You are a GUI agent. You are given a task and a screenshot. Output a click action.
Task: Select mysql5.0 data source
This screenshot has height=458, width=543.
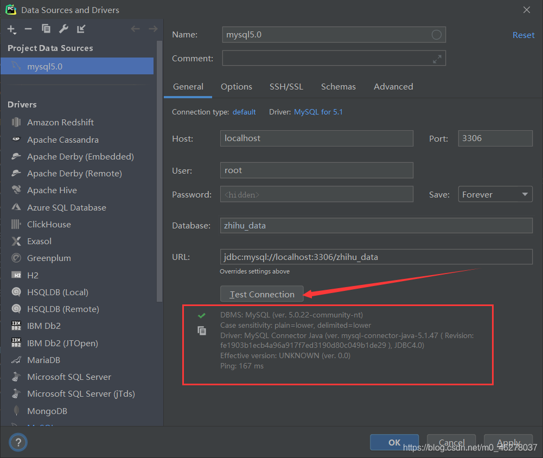click(77, 66)
